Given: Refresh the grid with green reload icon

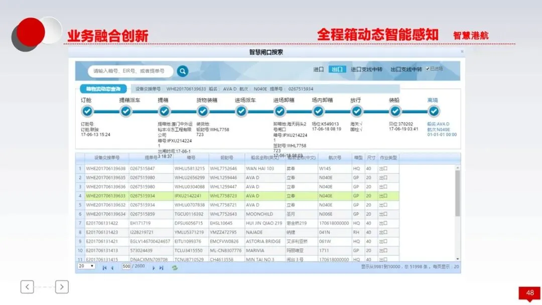Looking at the screenshot, I should [175, 268].
